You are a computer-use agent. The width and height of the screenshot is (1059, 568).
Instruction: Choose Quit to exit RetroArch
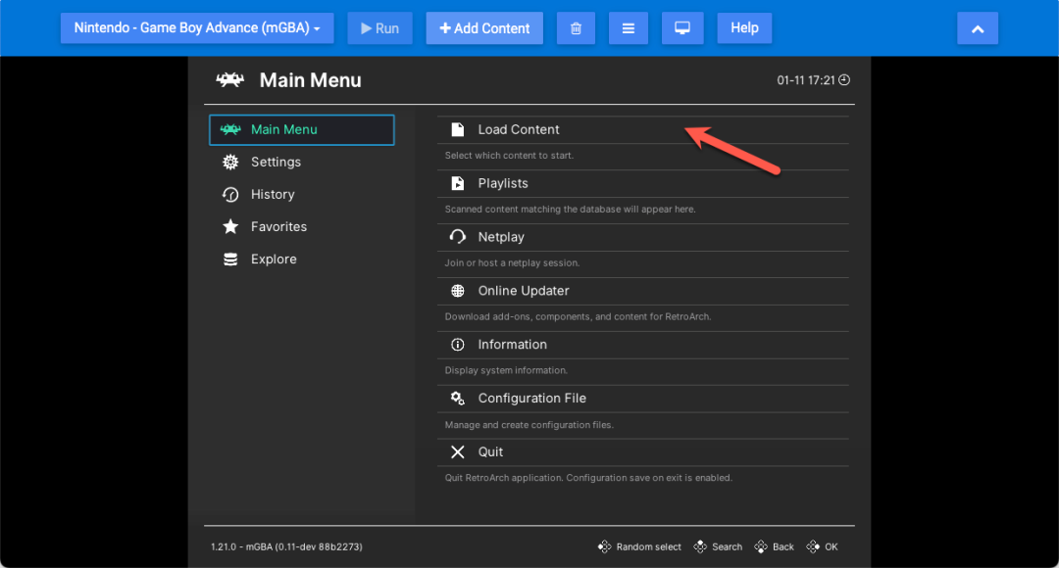coord(490,452)
